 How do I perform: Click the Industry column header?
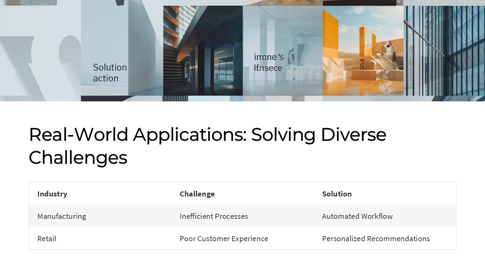pyautogui.click(x=52, y=194)
